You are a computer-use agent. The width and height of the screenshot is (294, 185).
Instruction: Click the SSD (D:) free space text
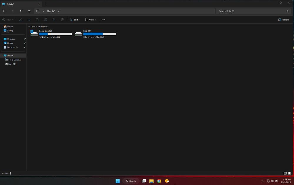(x=93, y=37)
